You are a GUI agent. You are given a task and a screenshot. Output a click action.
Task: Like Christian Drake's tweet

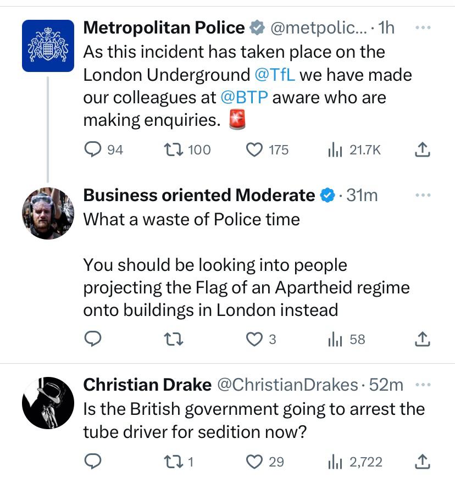click(254, 462)
